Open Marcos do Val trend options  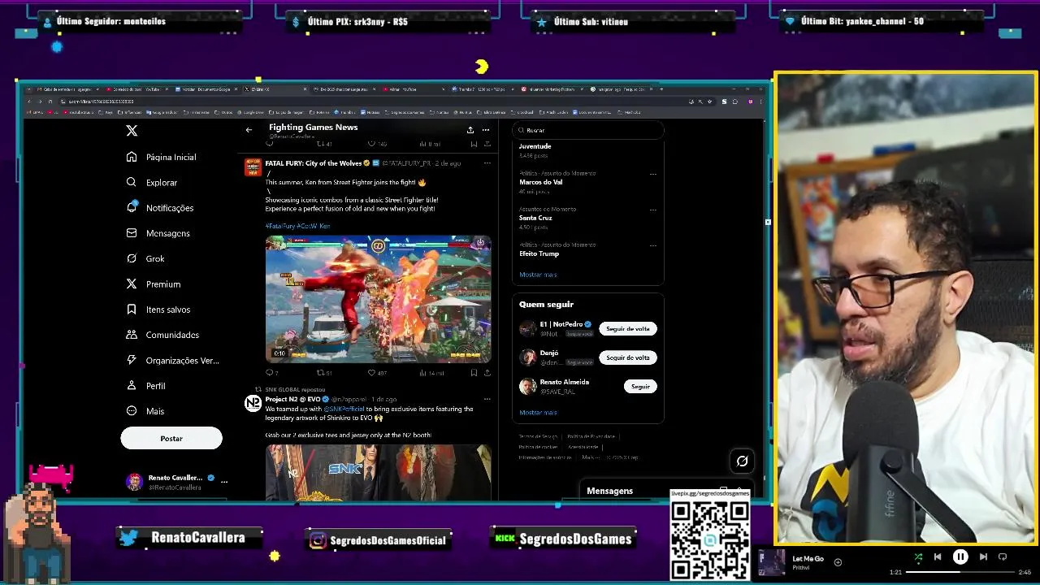pyautogui.click(x=652, y=174)
